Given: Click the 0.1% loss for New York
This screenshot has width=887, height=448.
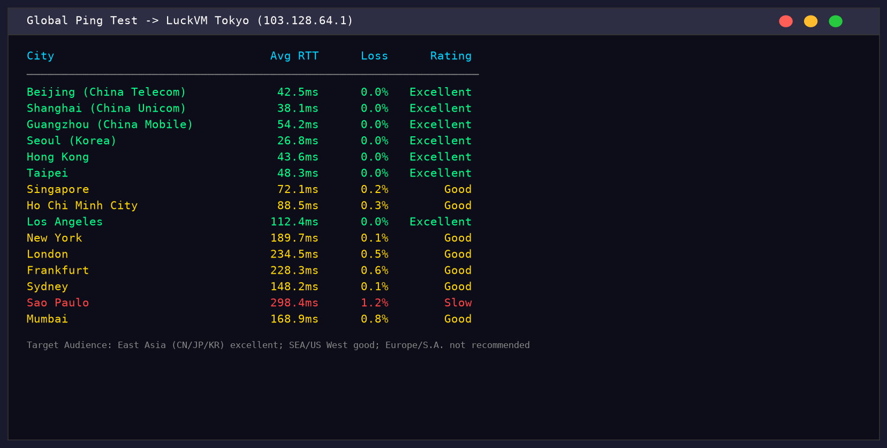Looking at the screenshot, I should point(375,238).
